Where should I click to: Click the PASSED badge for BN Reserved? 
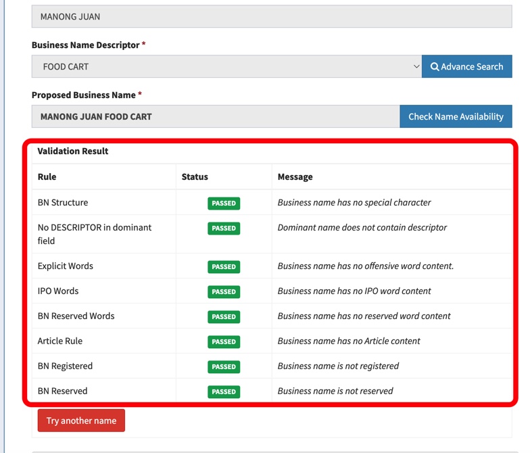pos(224,391)
